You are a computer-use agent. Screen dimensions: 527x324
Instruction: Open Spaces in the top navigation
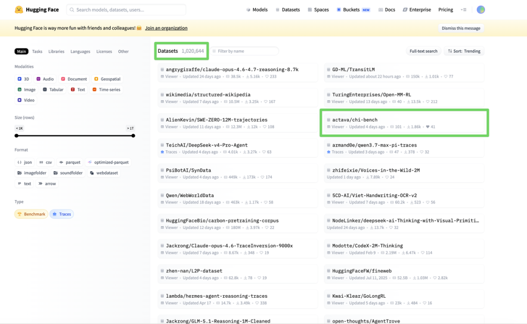coord(318,10)
